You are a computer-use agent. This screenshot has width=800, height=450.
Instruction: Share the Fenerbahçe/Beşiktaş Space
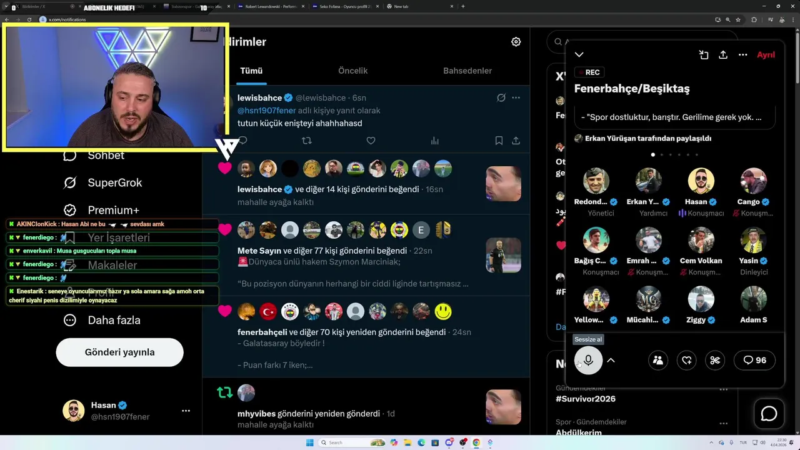(x=723, y=55)
